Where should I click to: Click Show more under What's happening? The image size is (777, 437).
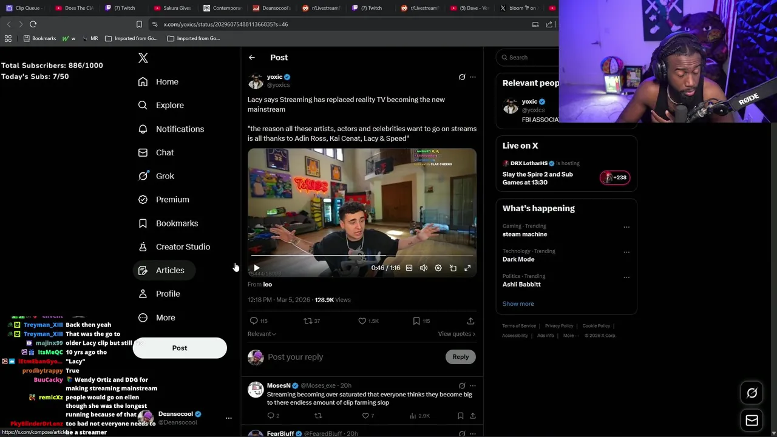pyautogui.click(x=518, y=303)
